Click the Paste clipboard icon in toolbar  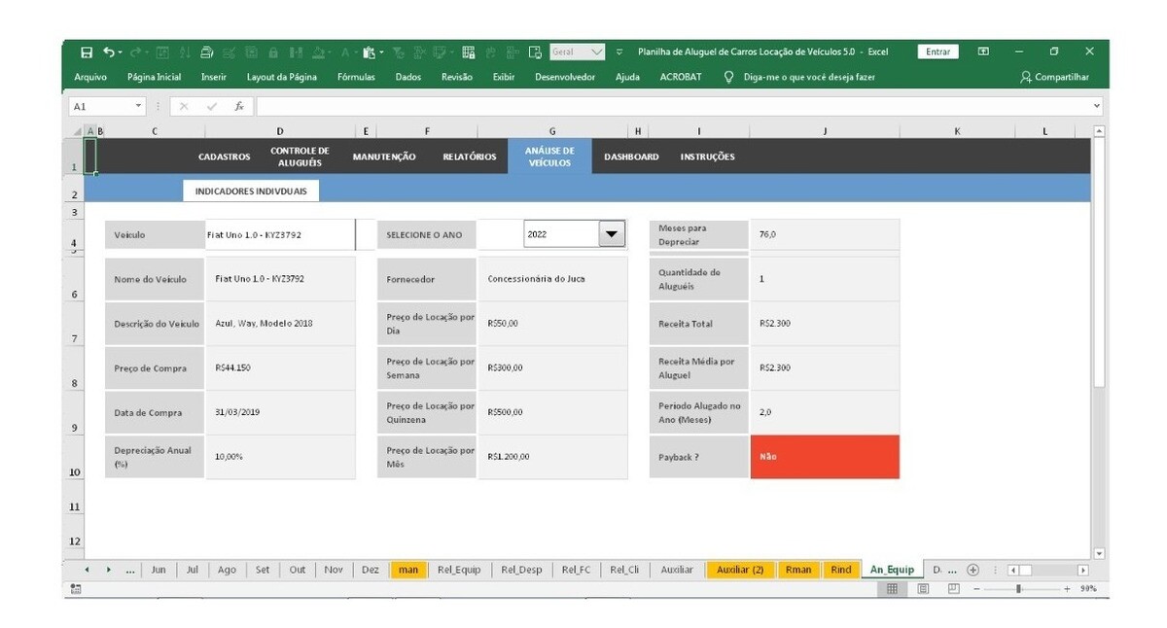(370, 52)
